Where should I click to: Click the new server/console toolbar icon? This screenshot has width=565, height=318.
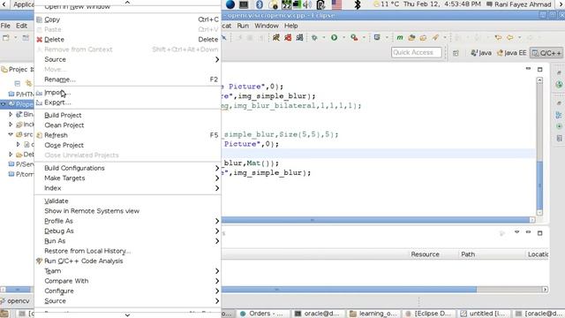click(x=377, y=37)
